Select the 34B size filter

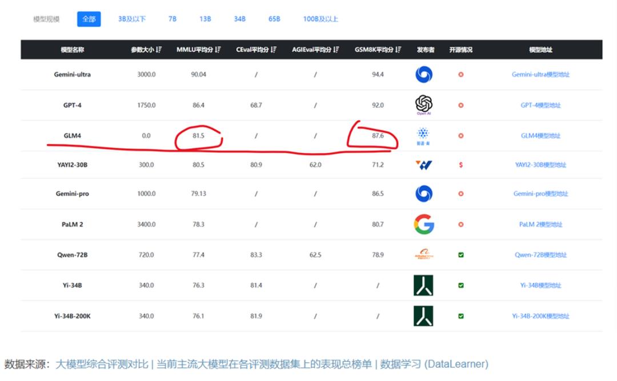click(239, 19)
